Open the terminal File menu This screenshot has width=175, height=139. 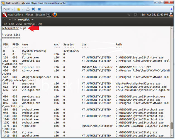point(5,24)
